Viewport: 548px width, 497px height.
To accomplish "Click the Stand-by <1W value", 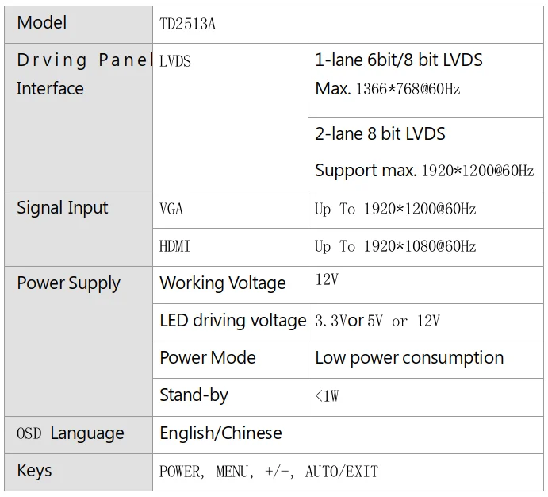I will (x=327, y=395).
